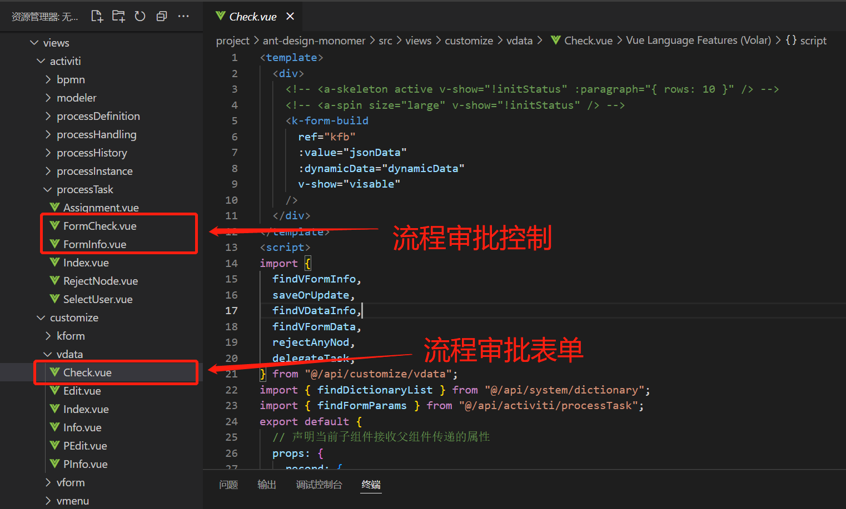Switch to the 终端 panel tab

coord(371,485)
